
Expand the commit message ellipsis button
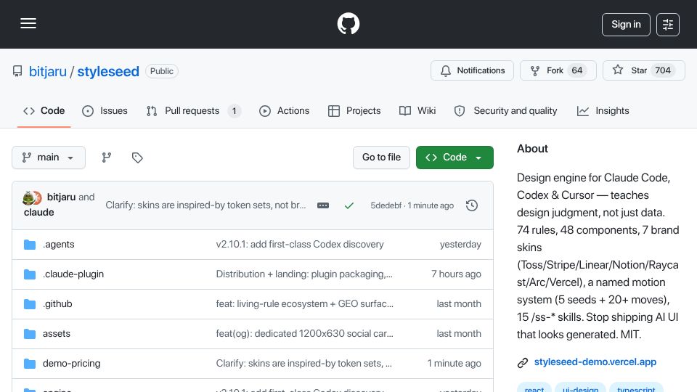coord(323,205)
